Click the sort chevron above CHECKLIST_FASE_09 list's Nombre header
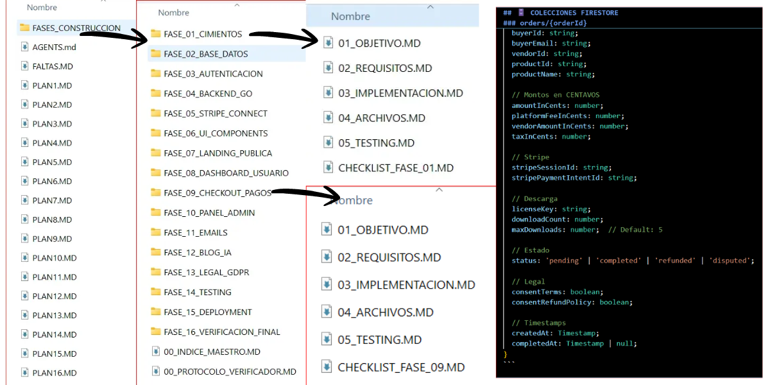The image size is (770, 385). pyautogui.click(x=439, y=190)
